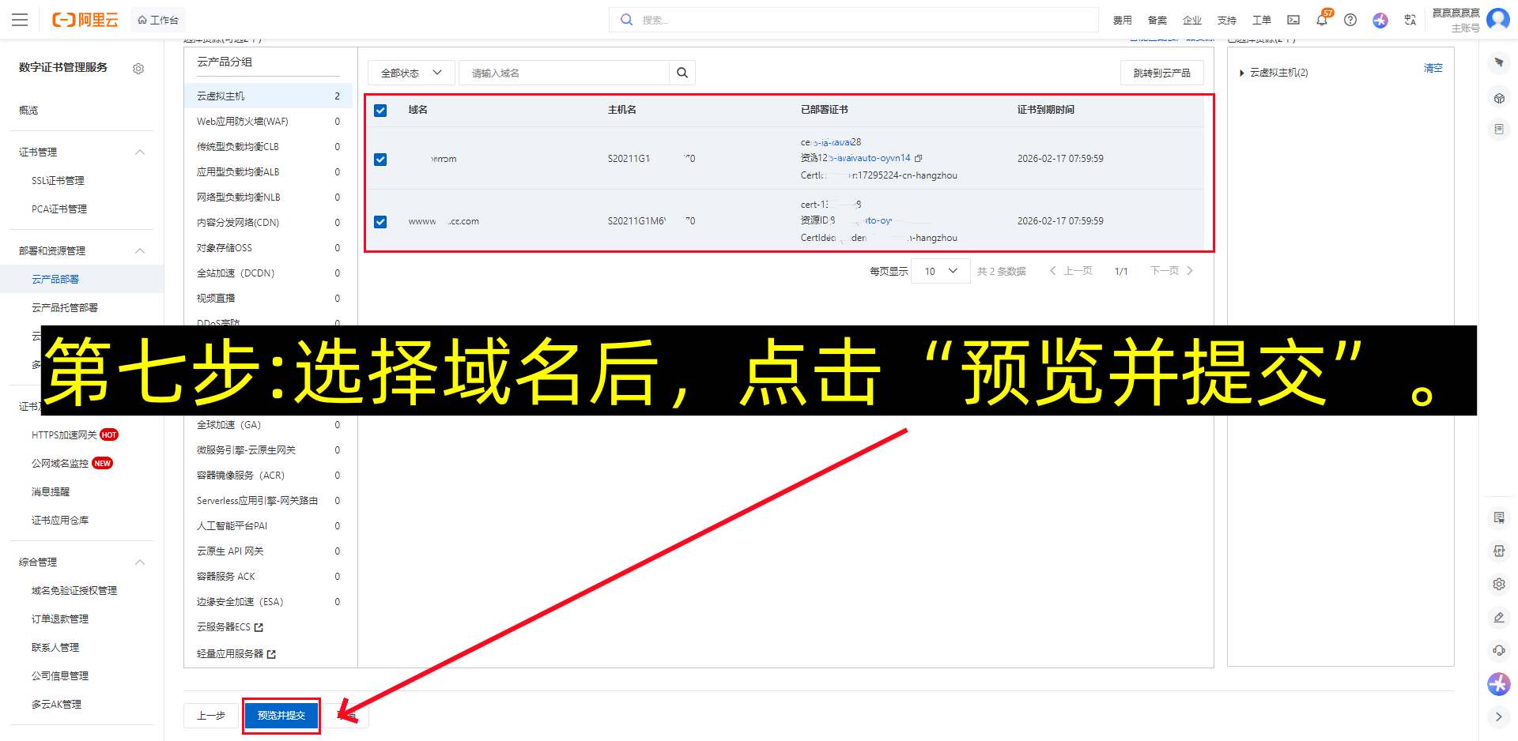Click the gear beside 数字证书管理服务 title
The image size is (1518, 741).
(x=138, y=69)
